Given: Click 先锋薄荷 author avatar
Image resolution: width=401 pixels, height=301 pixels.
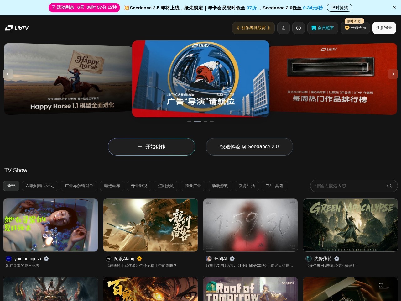Looking at the screenshot, I should [x=309, y=259].
